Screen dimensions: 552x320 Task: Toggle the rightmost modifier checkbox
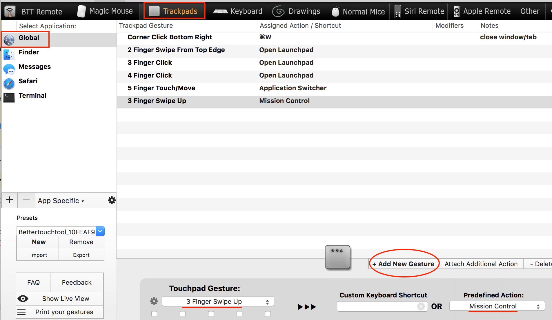click(268, 314)
